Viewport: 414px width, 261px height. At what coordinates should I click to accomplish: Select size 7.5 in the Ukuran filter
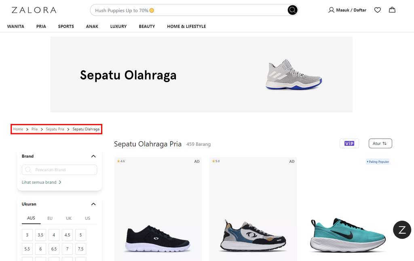click(80, 249)
